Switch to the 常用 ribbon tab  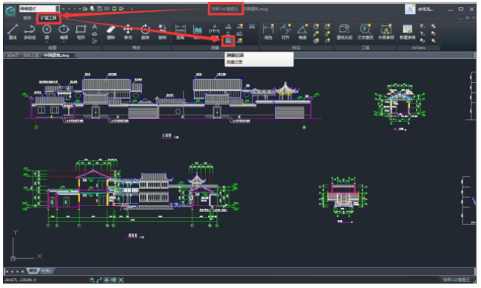tap(27, 18)
